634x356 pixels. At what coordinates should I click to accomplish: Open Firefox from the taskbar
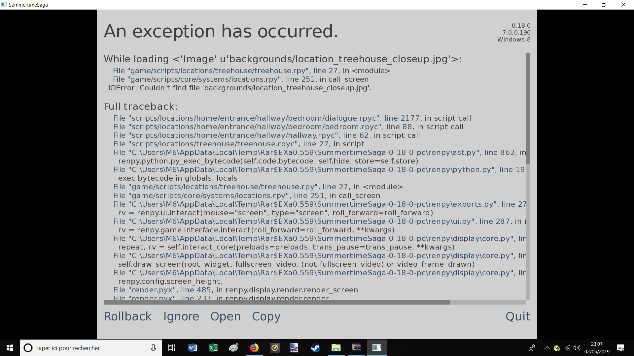pos(254,348)
